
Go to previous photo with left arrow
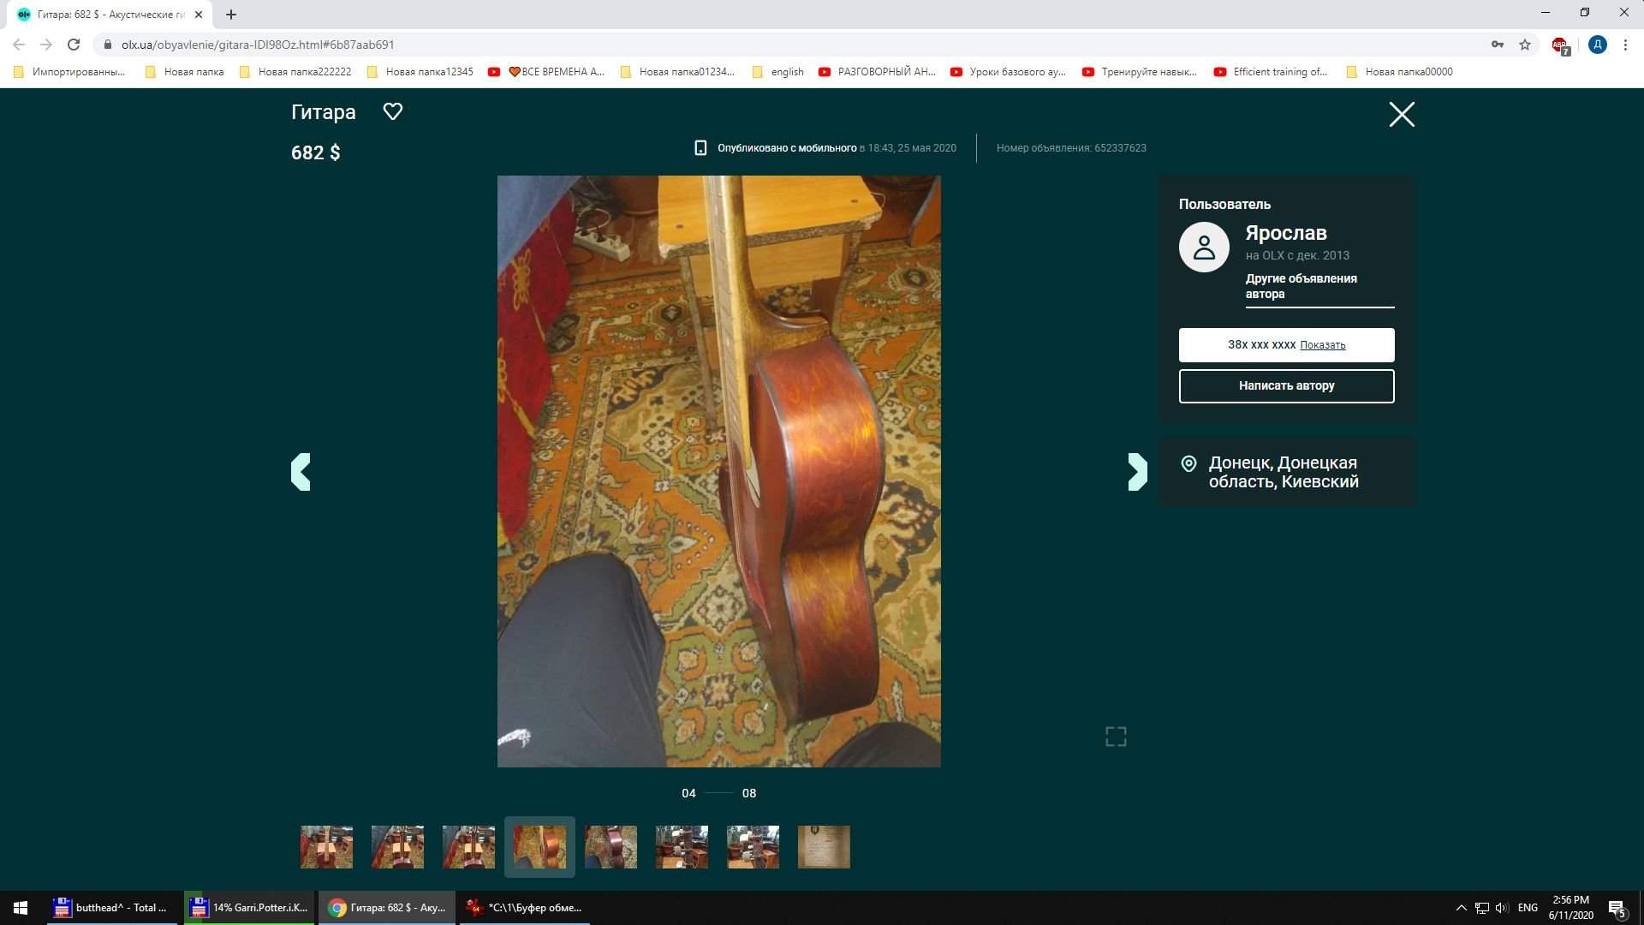tap(301, 472)
